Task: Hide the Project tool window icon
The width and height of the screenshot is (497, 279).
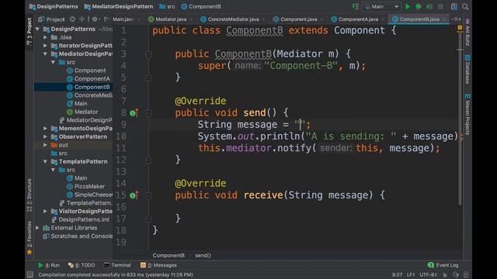Action: click(106, 19)
